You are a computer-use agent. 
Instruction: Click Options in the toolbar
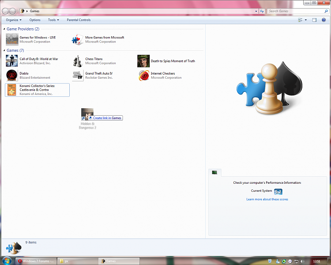[x=35, y=20]
